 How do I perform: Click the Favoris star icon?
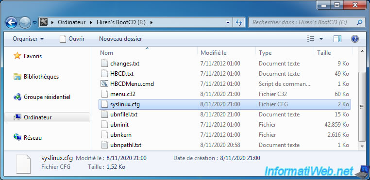point(17,56)
